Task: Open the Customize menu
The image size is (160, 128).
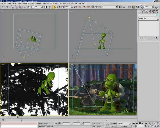Action: 70,3
